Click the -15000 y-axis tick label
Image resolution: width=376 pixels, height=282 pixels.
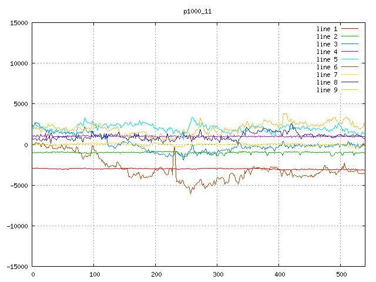tap(17, 266)
